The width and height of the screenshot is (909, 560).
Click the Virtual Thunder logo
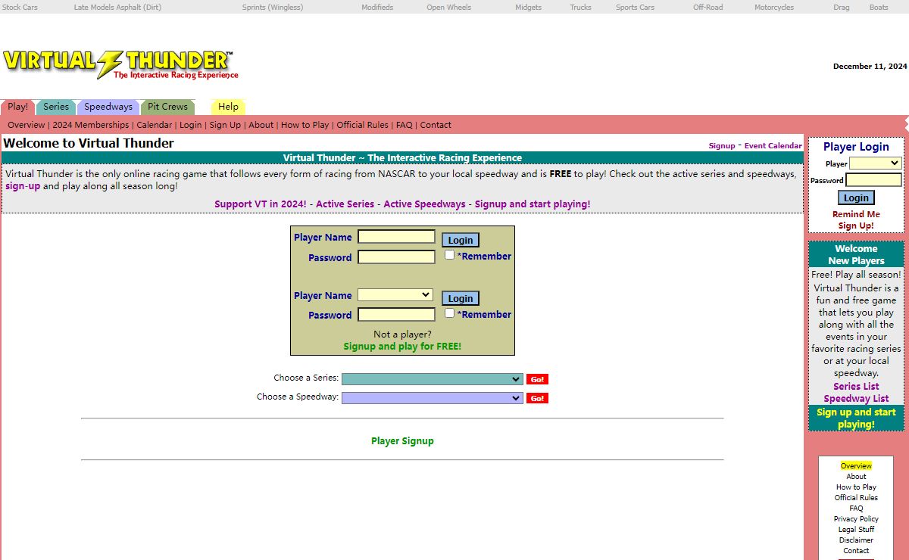coord(120,65)
